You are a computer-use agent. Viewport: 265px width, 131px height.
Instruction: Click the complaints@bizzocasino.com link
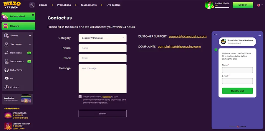point(179,47)
